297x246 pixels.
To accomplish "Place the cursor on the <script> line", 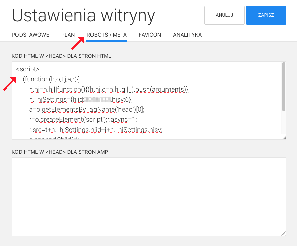I will [x=27, y=69].
